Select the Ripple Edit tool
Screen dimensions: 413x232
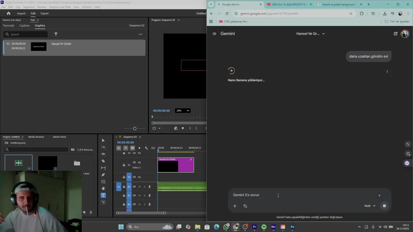pyautogui.click(x=103, y=154)
